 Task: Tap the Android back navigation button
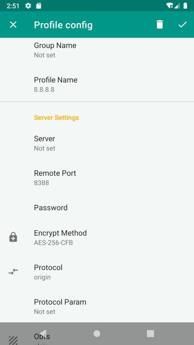coord(43,334)
